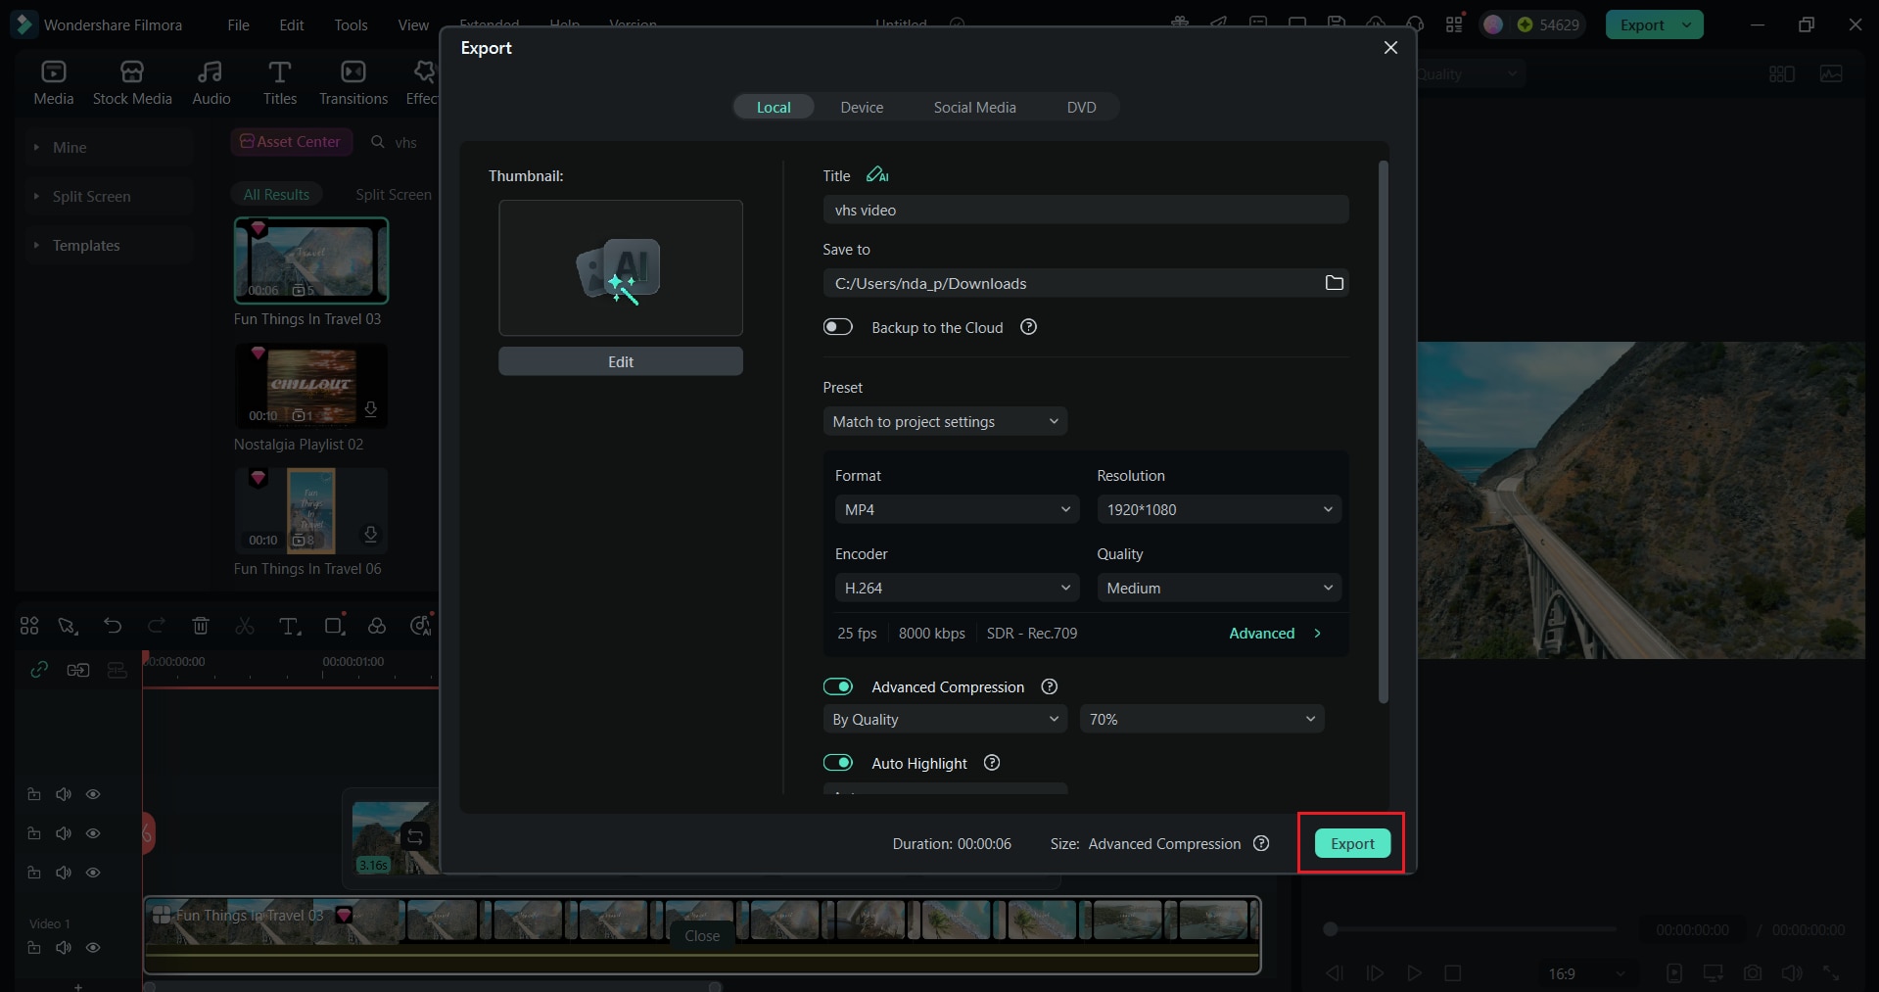Image resolution: width=1879 pixels, height=992 pixels.
Task: Switch to the DVD export tab
Action: pos(1081,107)
